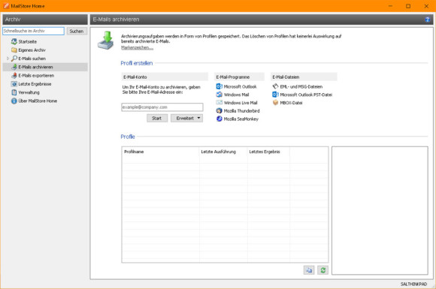436x289 pixels.
Task: Click the Windows Mail icon
Action: click(x=219, y=95)
